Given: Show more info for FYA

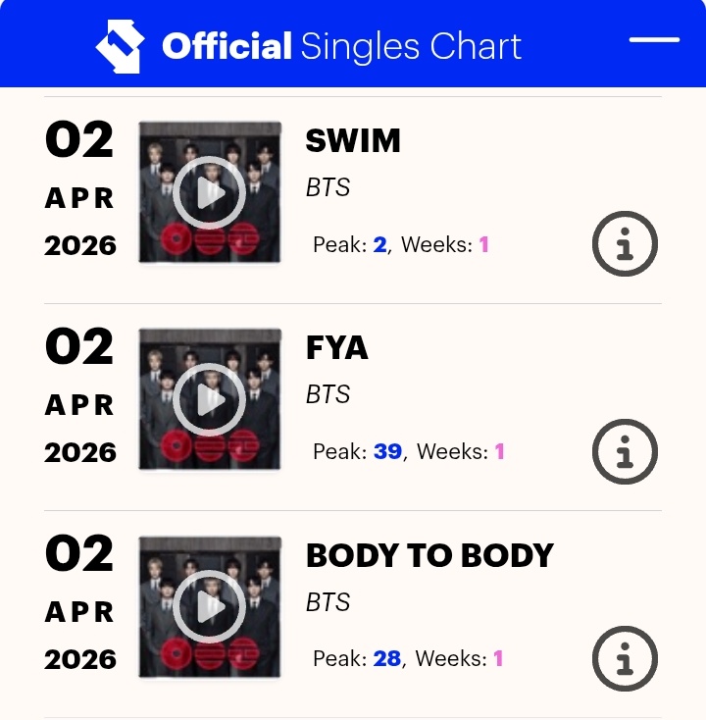Looking at the screenshot, I should (625, 451).
